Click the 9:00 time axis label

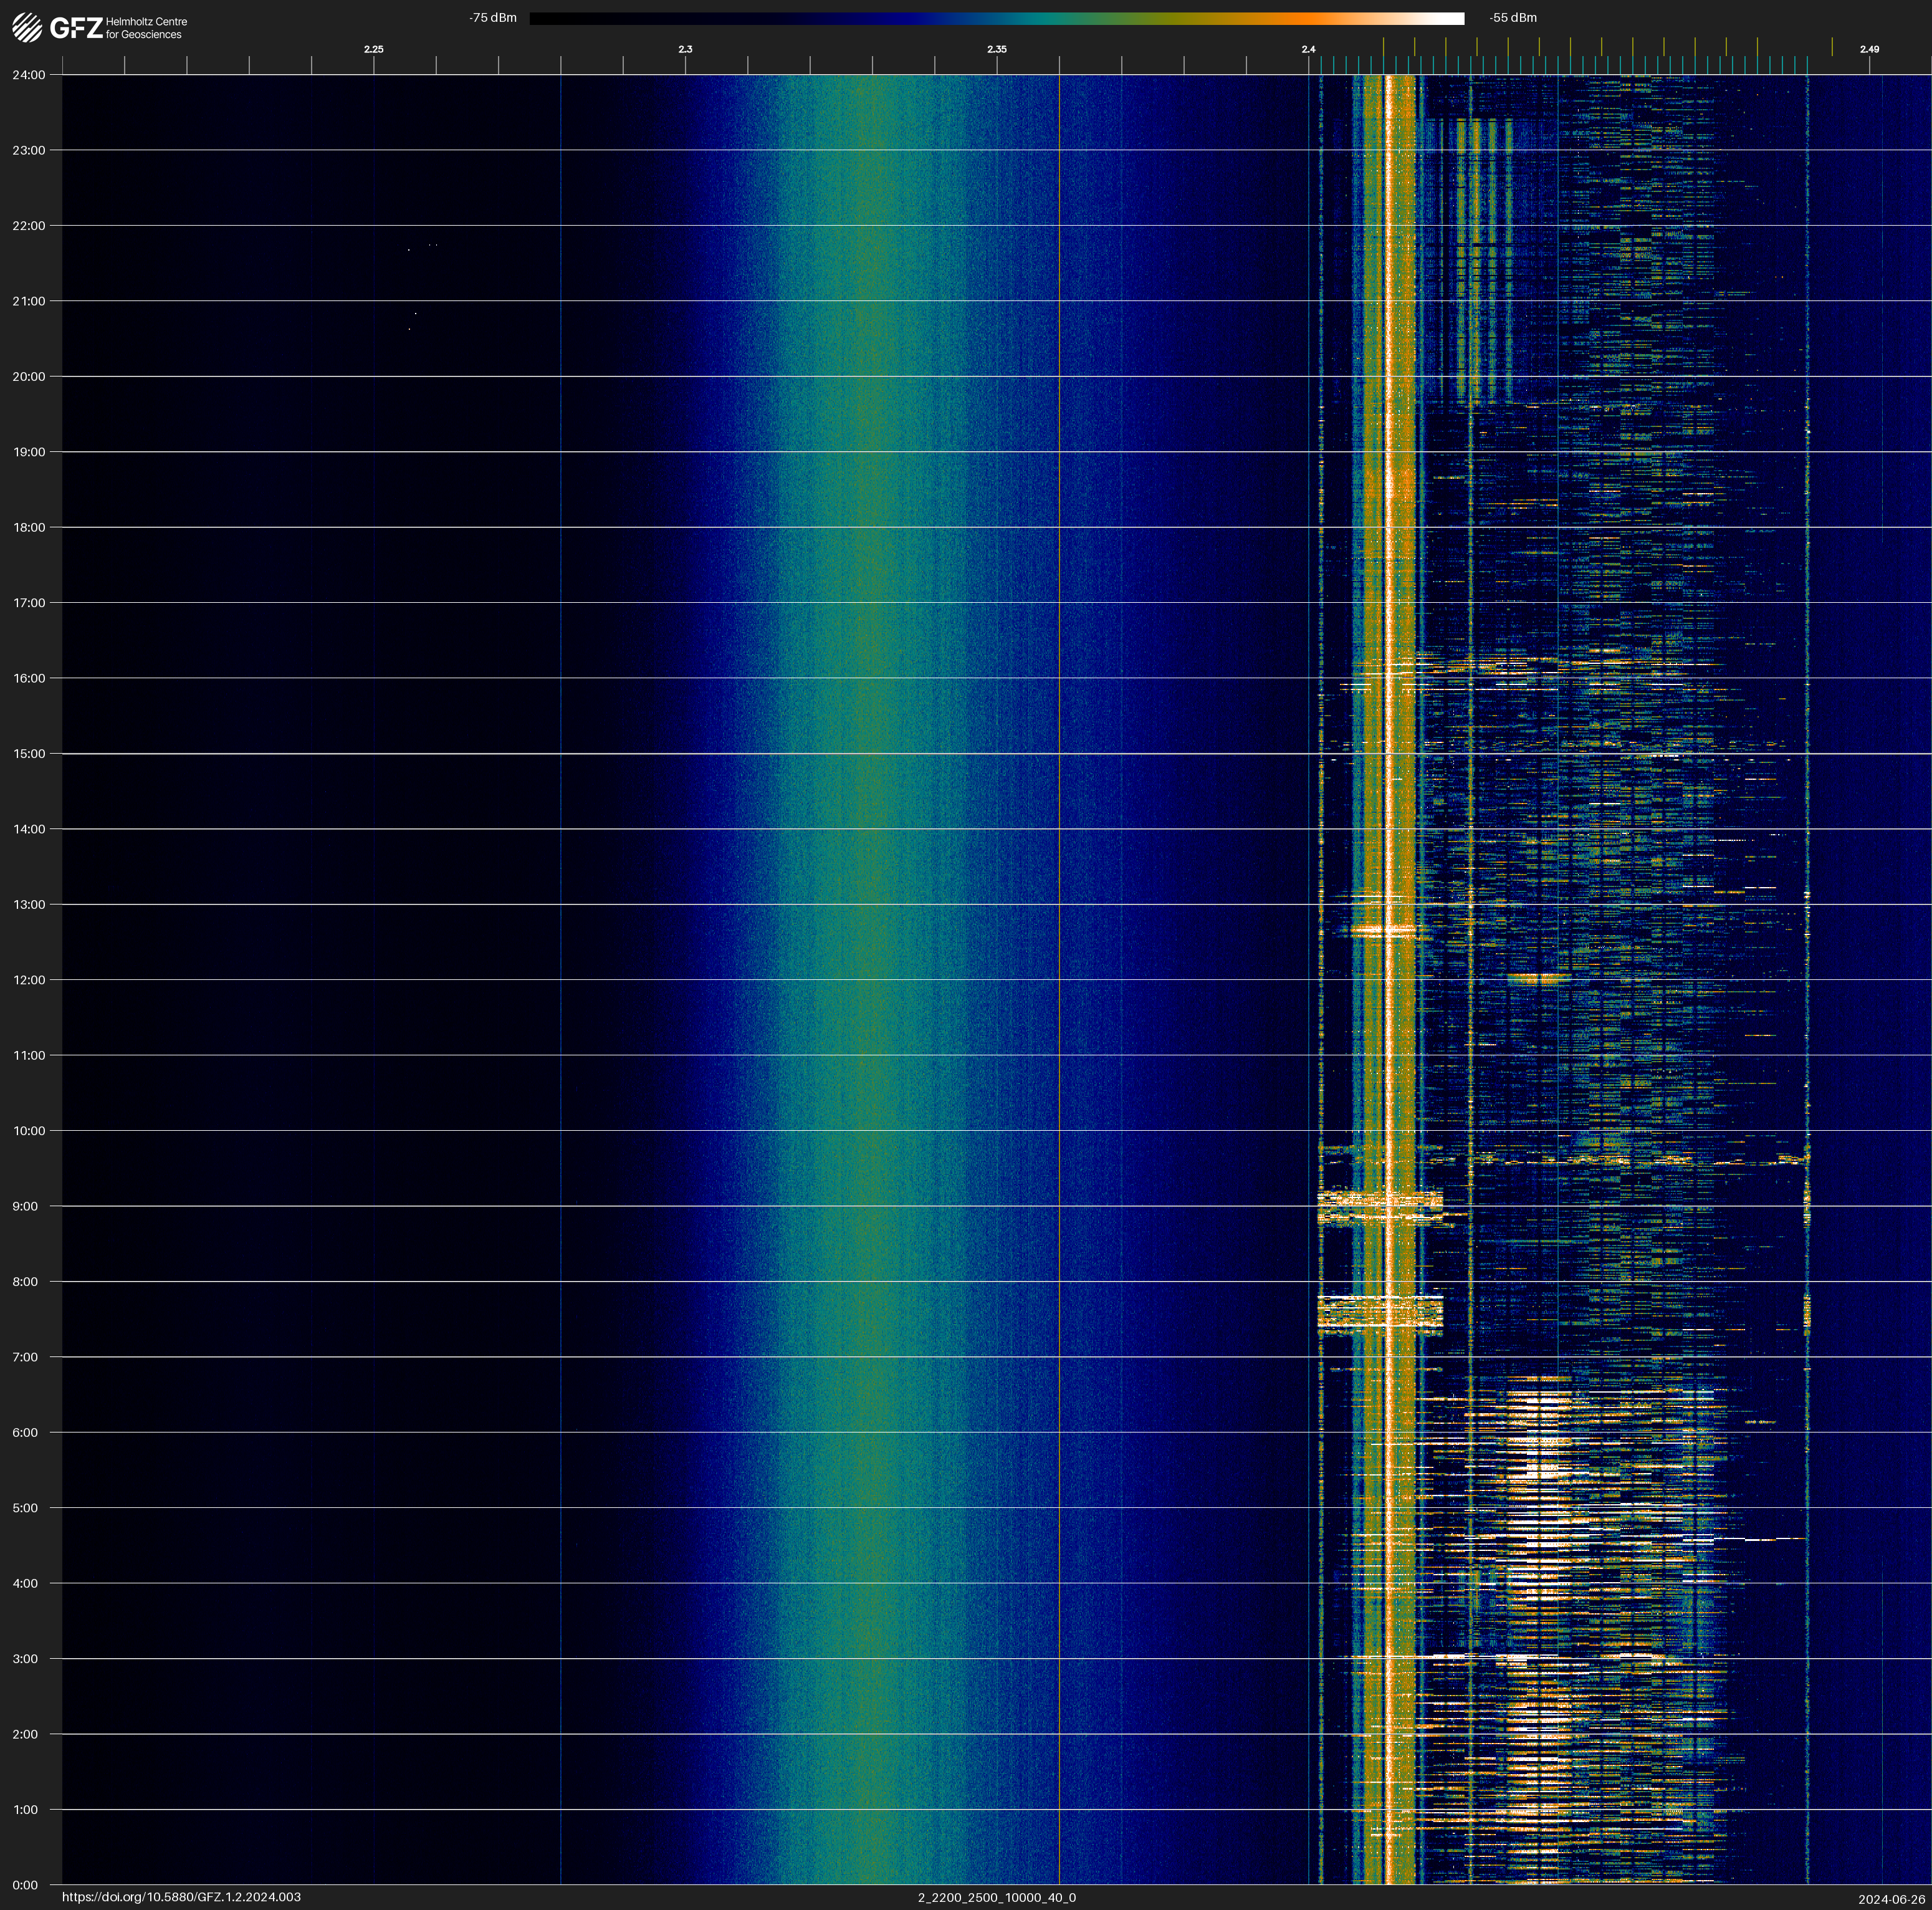pos(26,1206)
